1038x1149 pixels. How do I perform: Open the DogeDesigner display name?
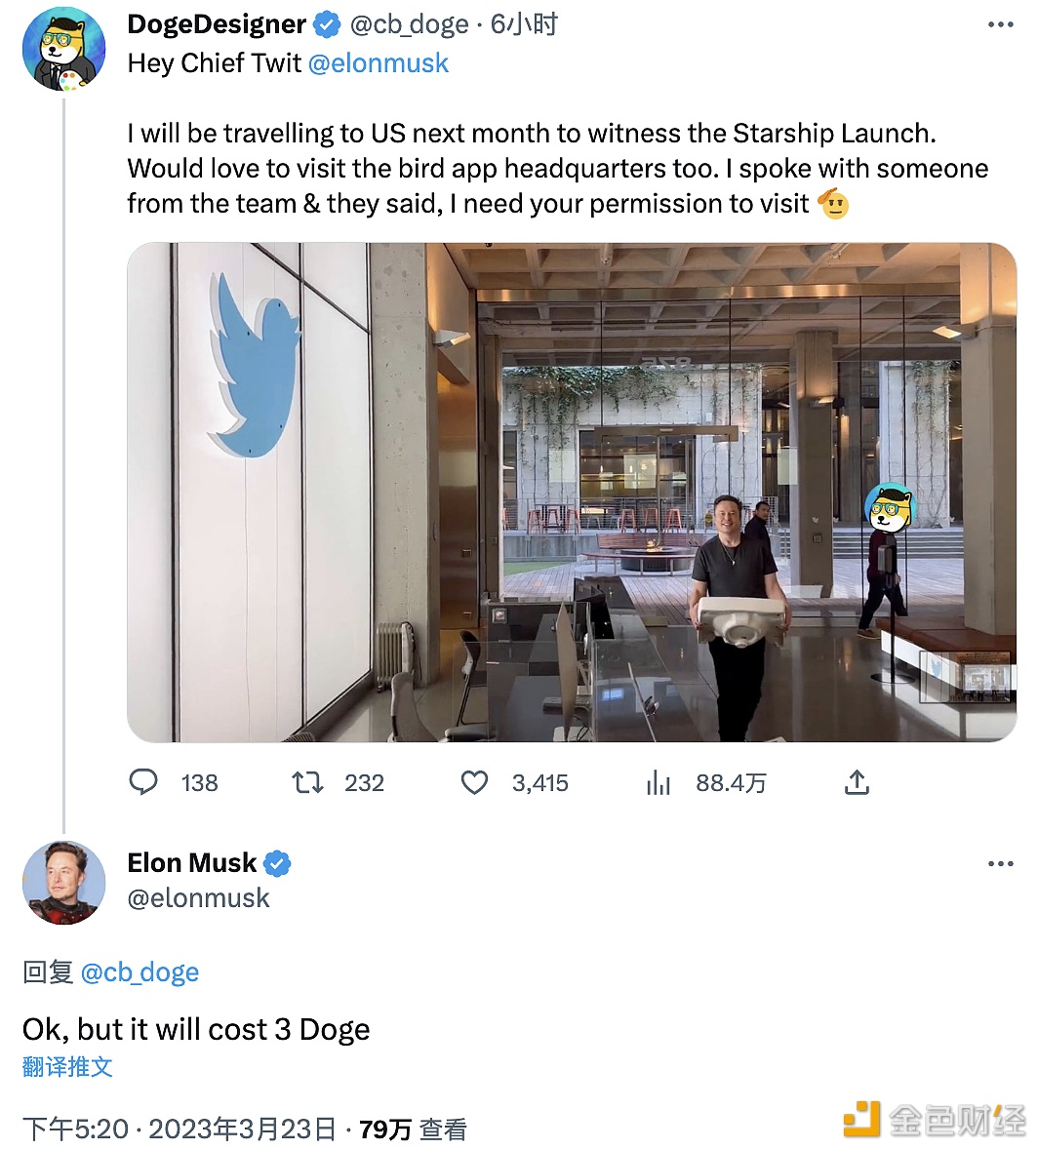tap(217, 24)
